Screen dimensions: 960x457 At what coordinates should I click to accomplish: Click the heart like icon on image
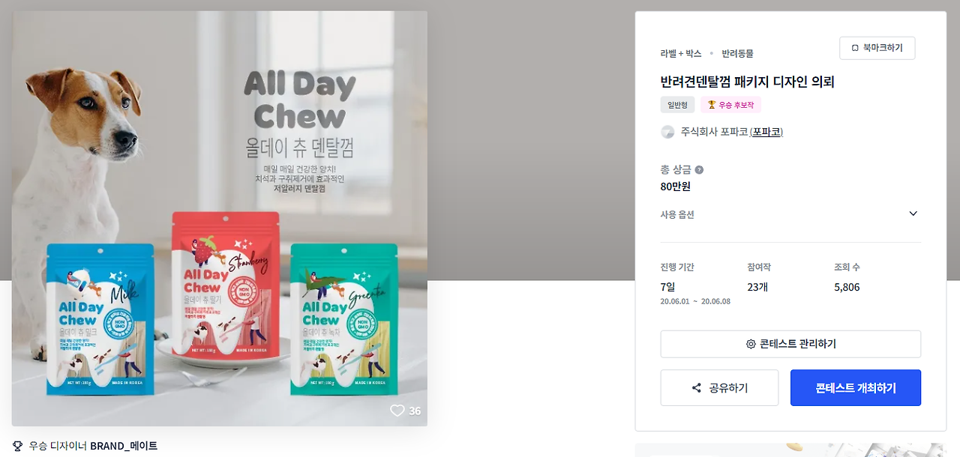tap(397, 411)
